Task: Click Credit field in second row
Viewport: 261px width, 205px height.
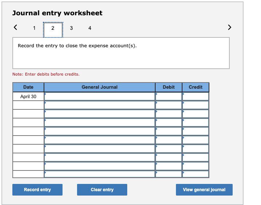Action: coord(196,105)
